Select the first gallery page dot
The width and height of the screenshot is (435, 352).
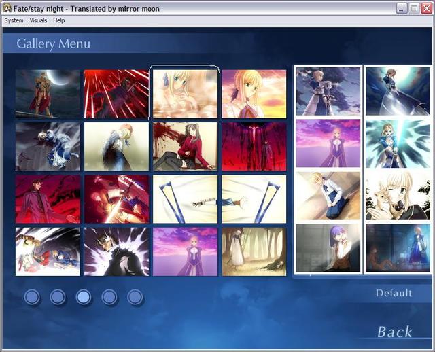32,297
